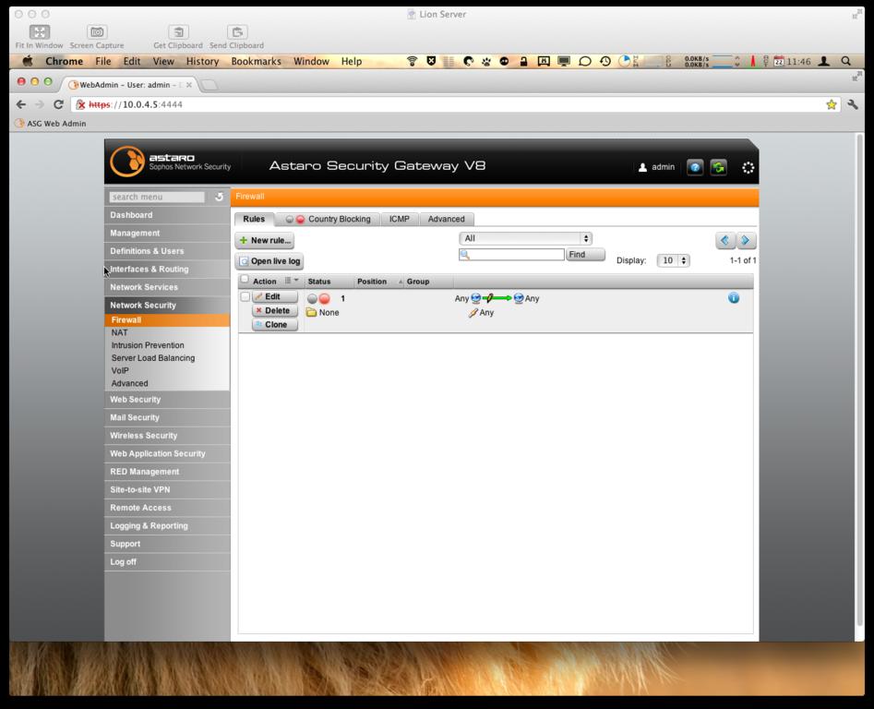Click the speech bubble icon in menu bar
This screenshot has width=874, height=709.
pos(585,61)
